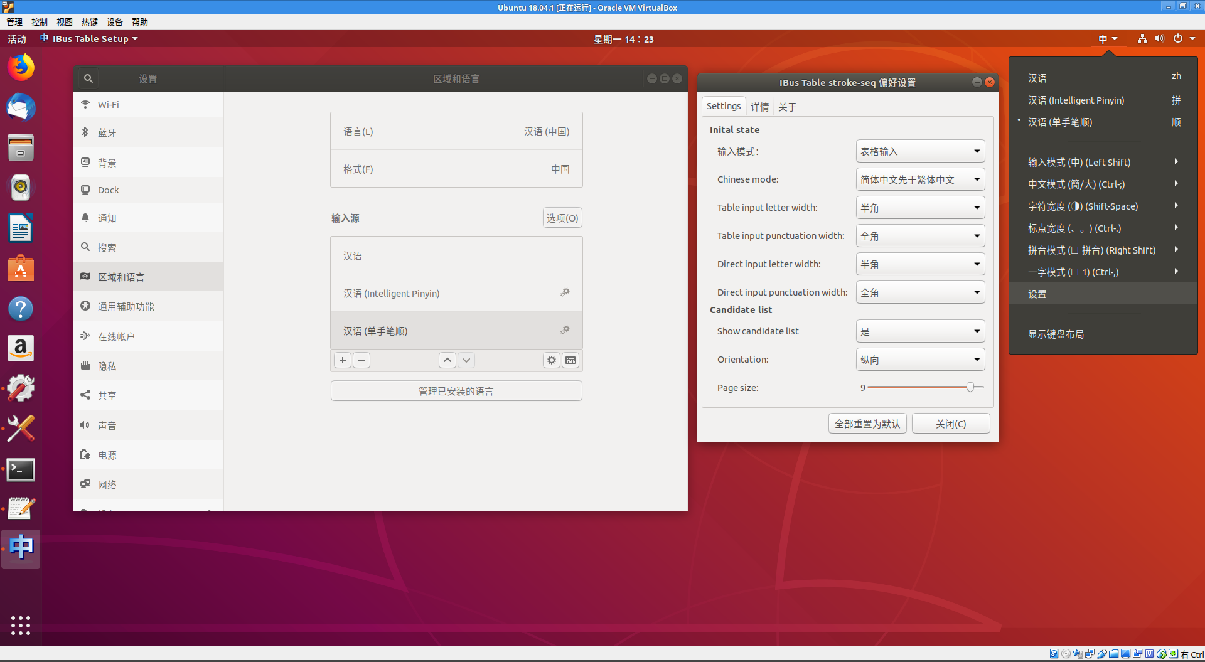Open Amazon from the dock
Image resolution: width=1205 pixels, height=662 pixels.
pos(21,348)
